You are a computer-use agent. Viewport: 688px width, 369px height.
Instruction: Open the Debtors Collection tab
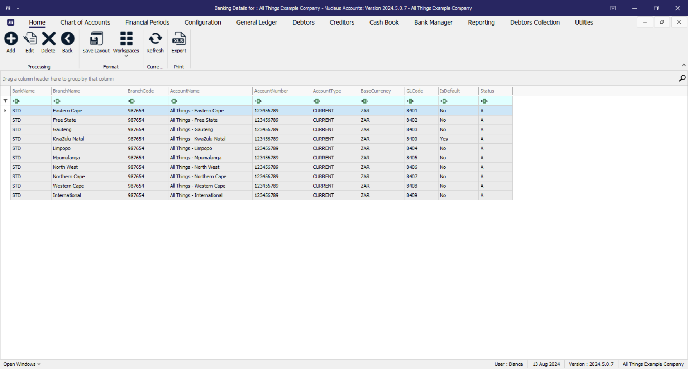pos(535,22)
